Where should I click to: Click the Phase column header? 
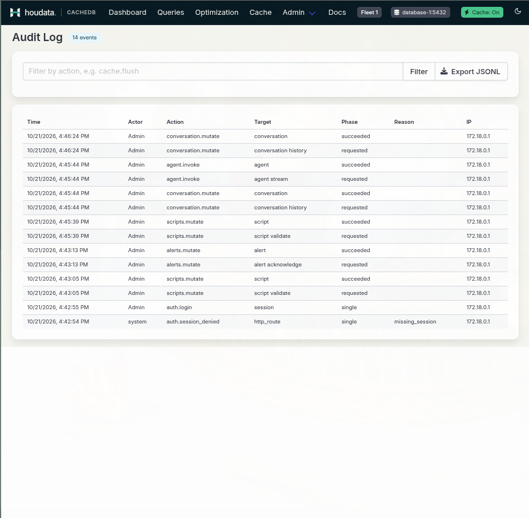click(x=349, y=122)
